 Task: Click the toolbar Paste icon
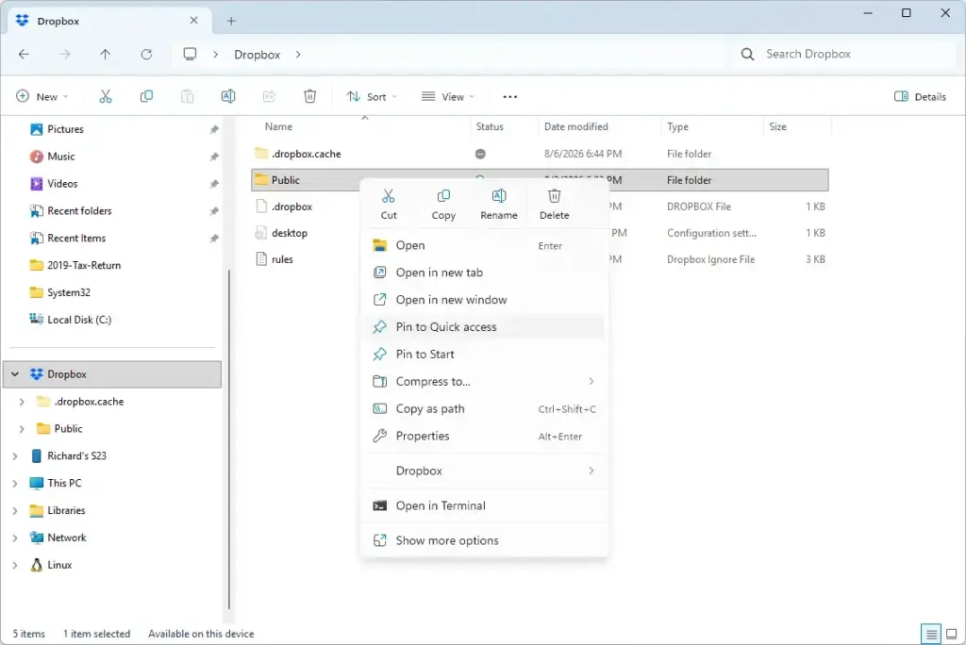pos(188,96)
